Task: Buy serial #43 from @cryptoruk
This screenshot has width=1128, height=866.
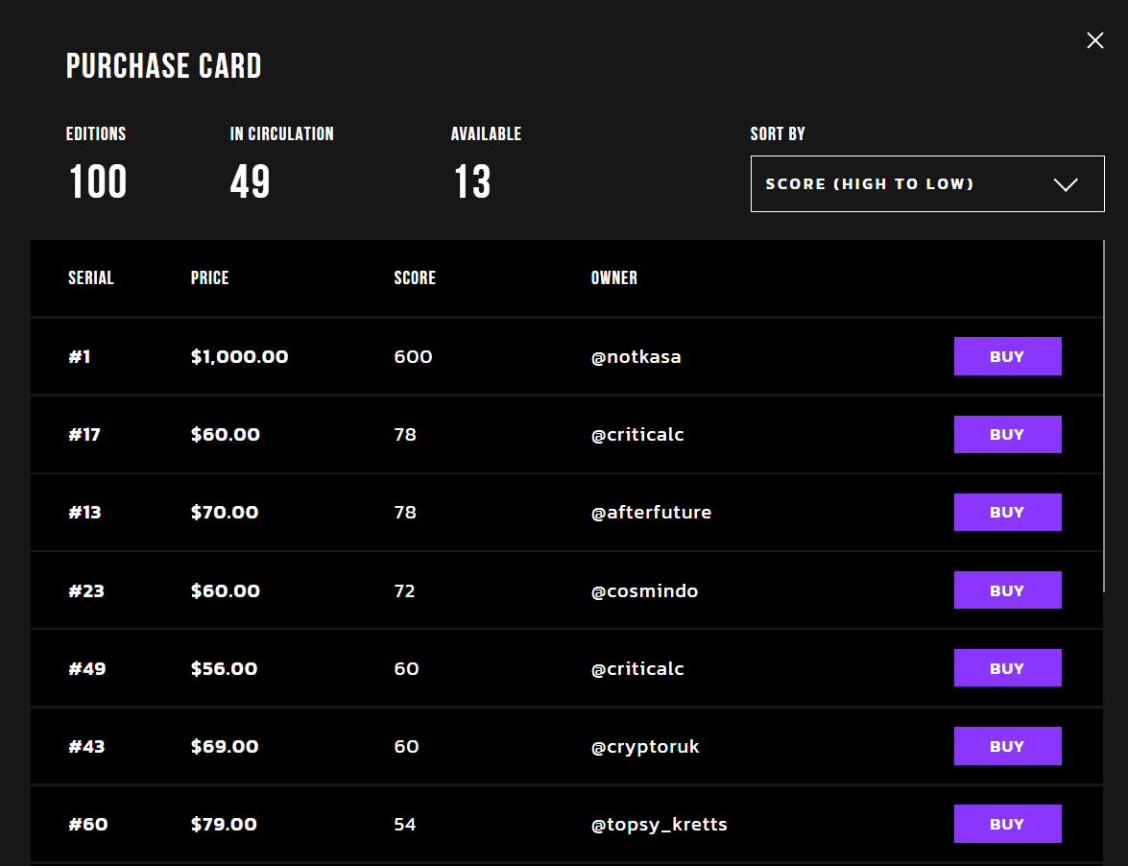Action: (x=1007, y=746)
